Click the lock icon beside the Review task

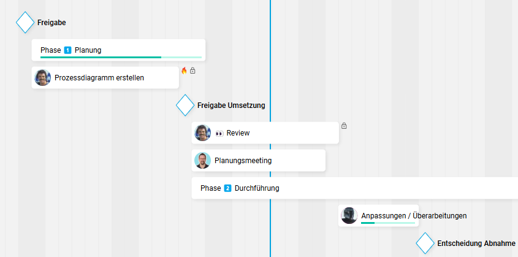[344, 126]
